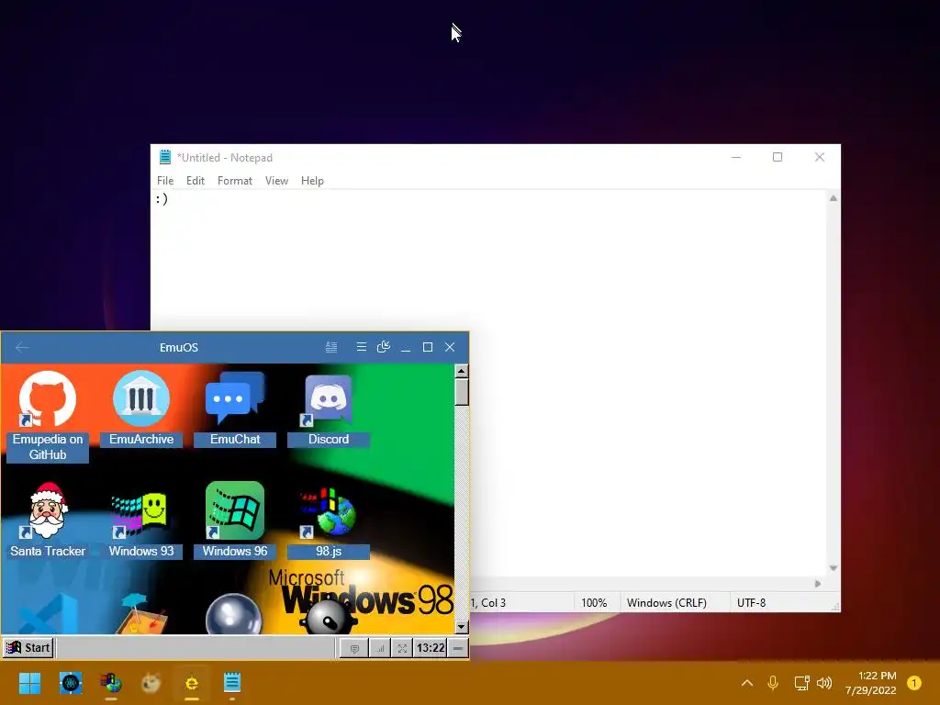The image size is (940, 705).
Task: Click the fullscreen arrows icon in EmuOS taskbar
Action: pyautogui.click(x=402, y=648)
